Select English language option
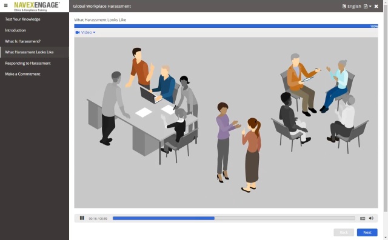Screen dimensions: 388x240 354,6
